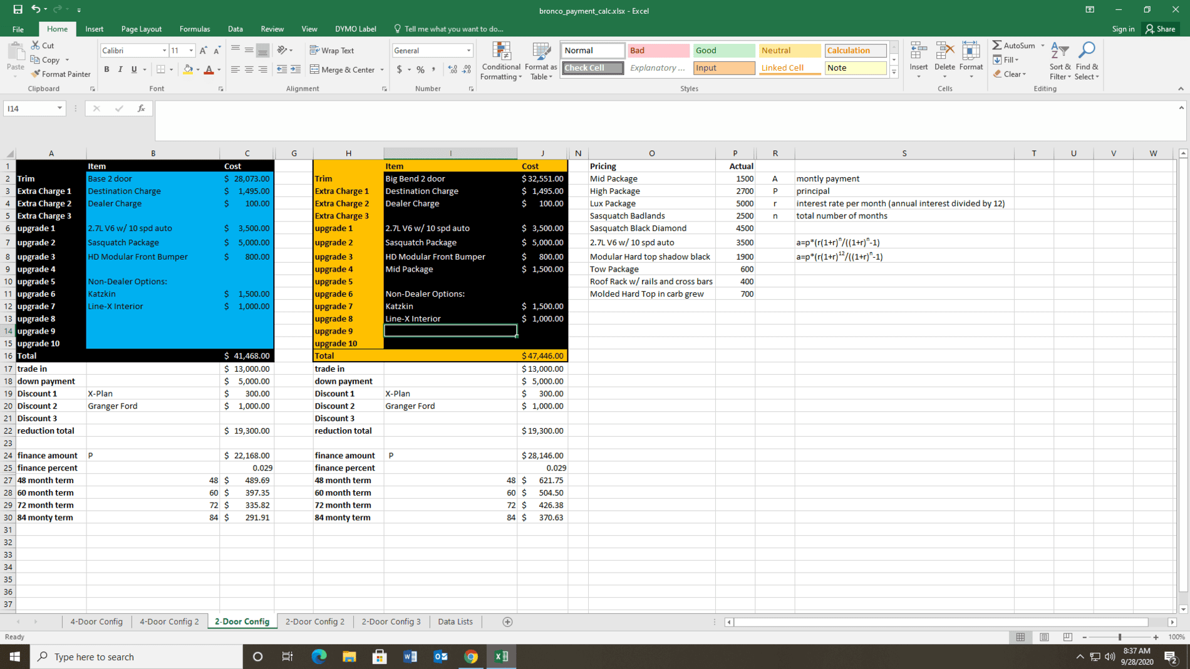
Task: Apply Comma Style number format
Action: (433, 69)
